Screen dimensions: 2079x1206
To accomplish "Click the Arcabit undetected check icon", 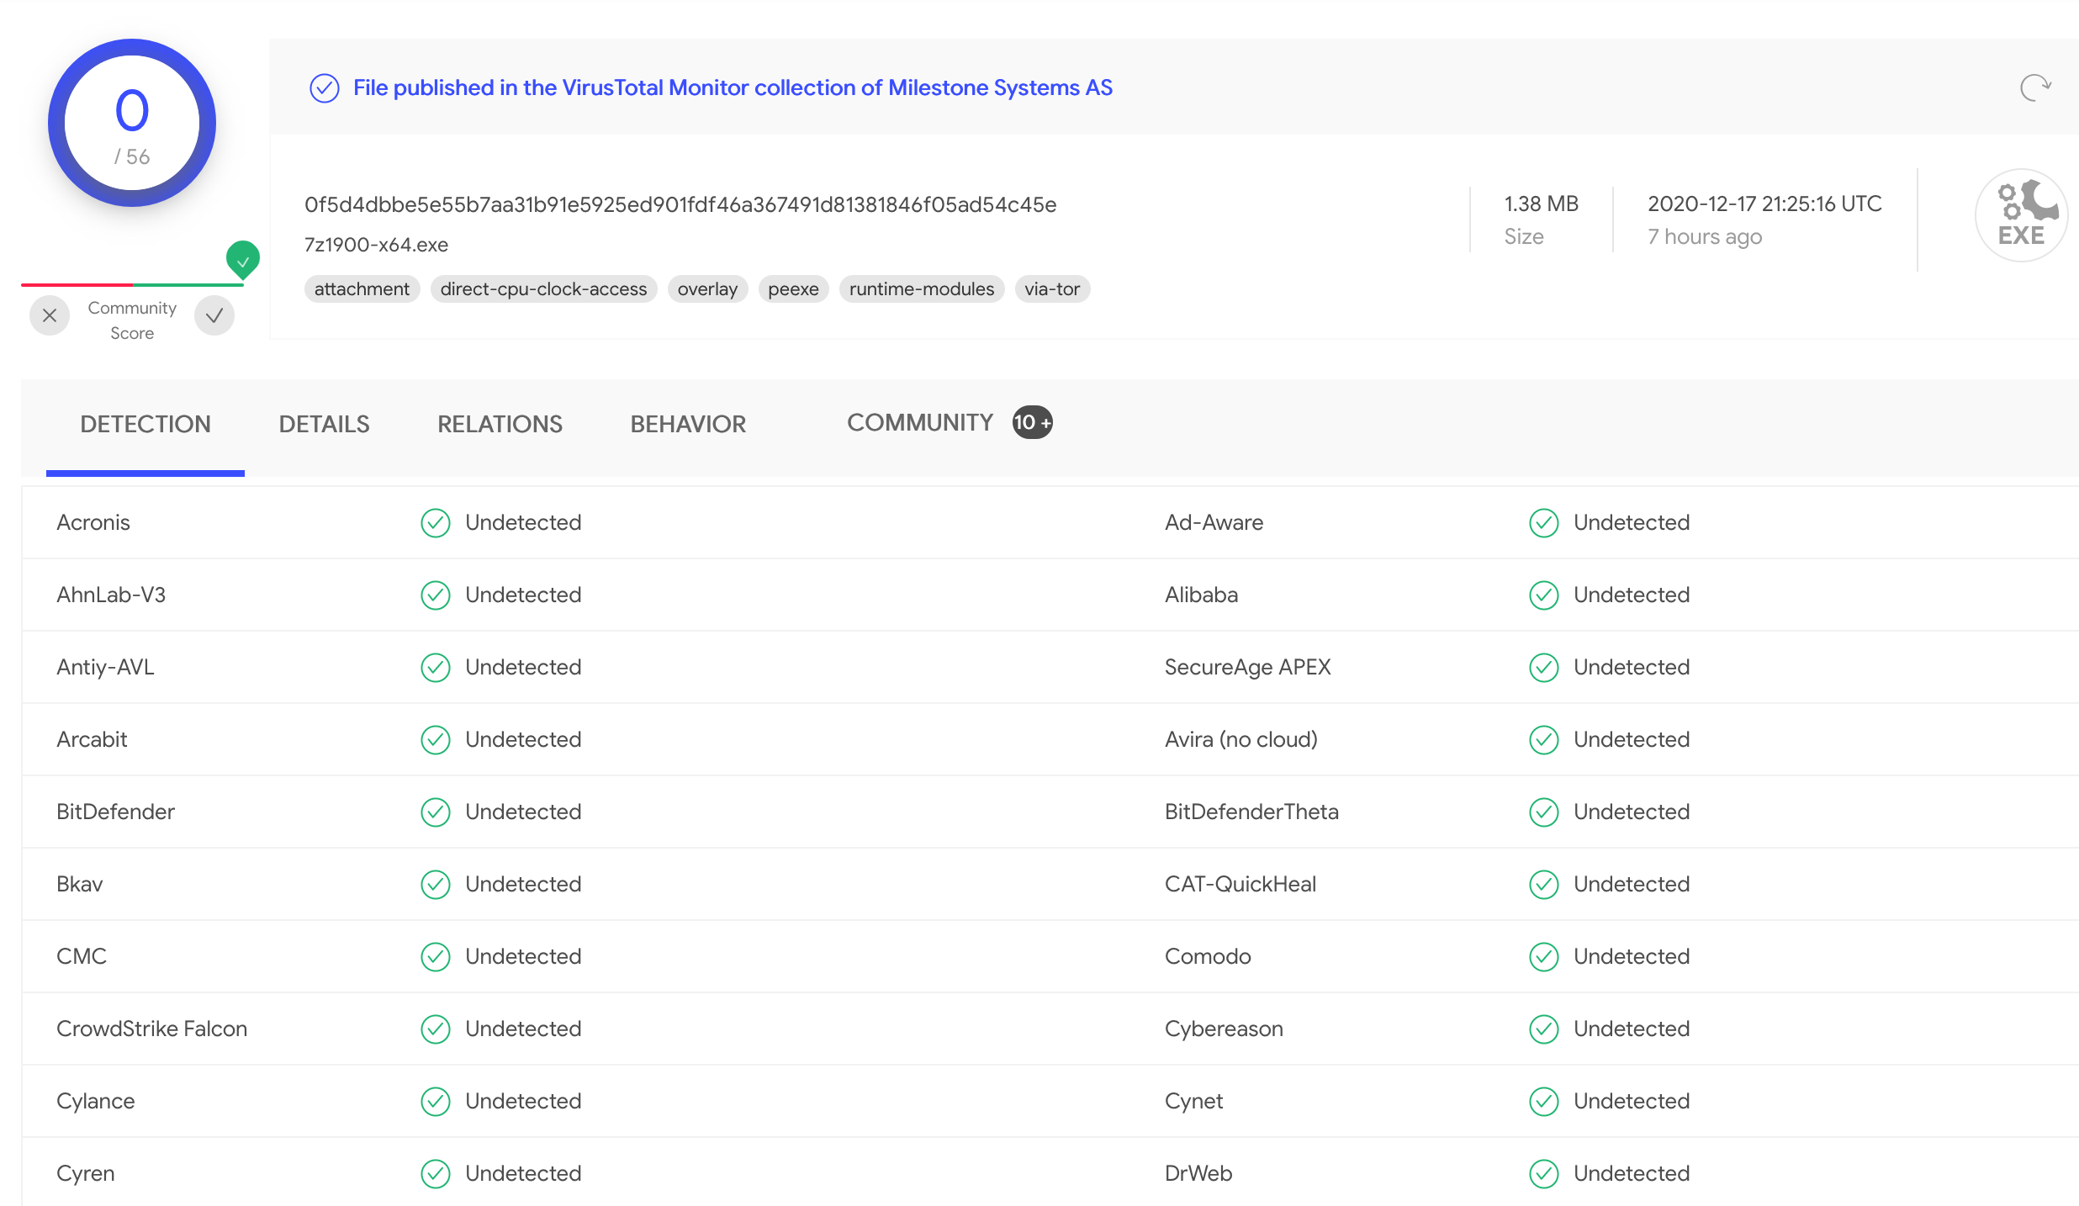I will [x=436, y=739].
